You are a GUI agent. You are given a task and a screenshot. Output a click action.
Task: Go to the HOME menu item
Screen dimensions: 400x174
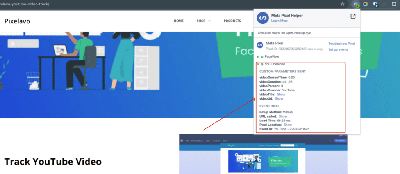pyautogui.click(x=179, y=21)
